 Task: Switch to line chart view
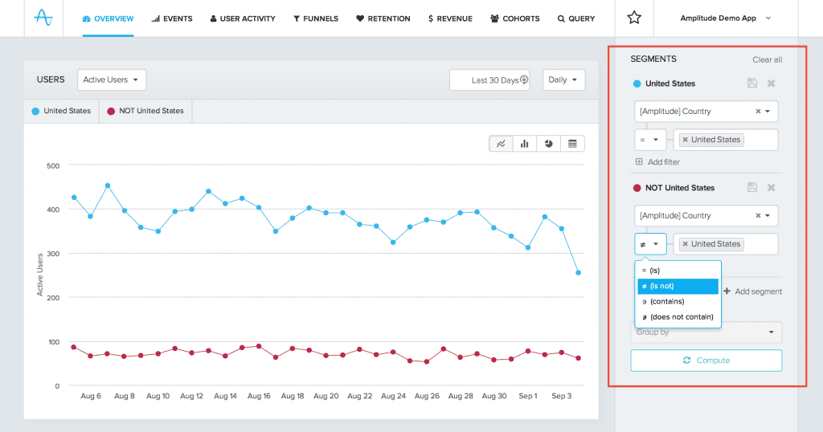(x=501, y=144)
